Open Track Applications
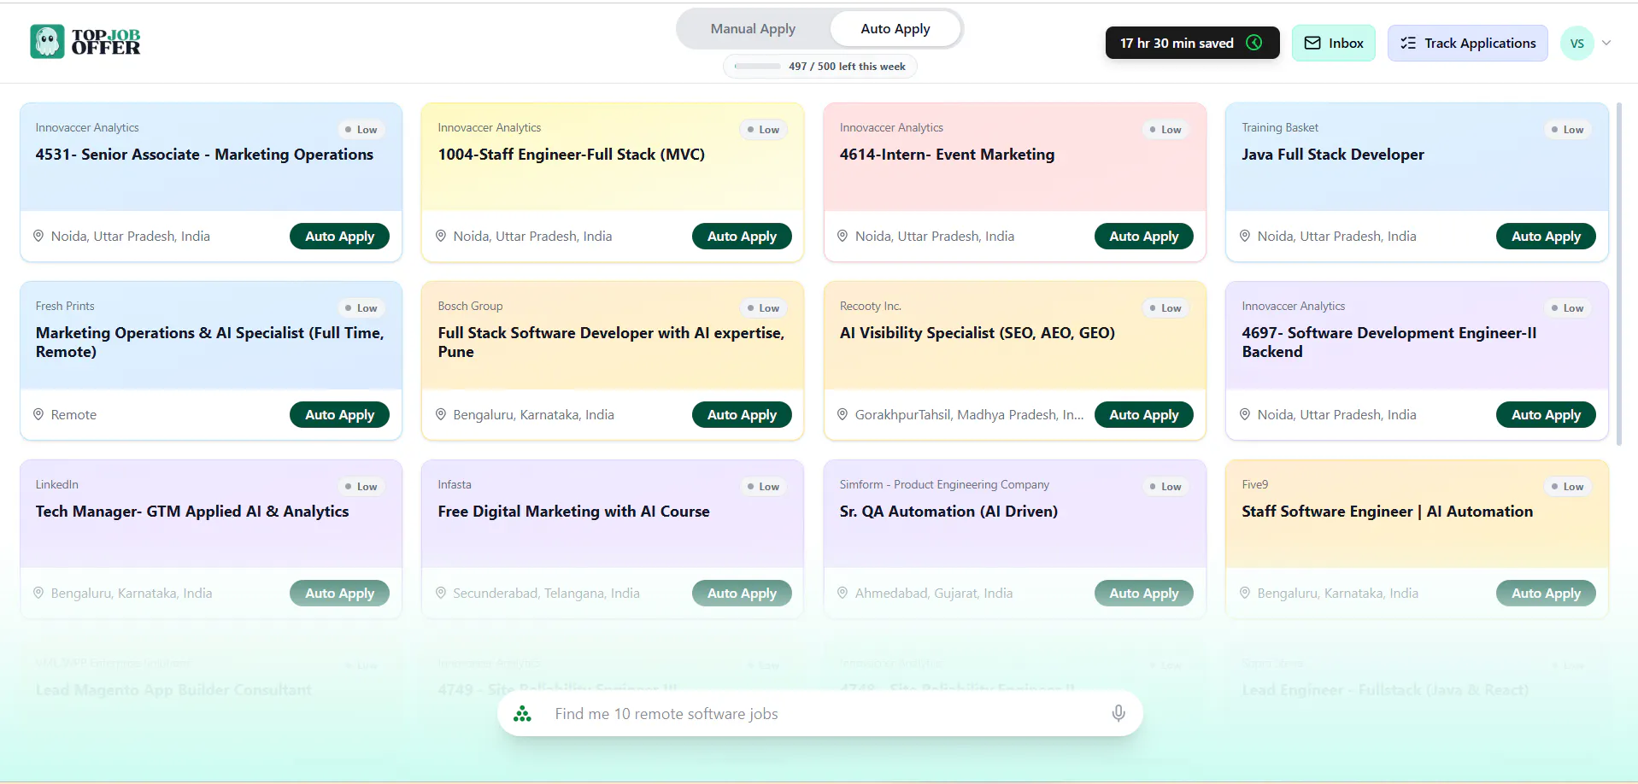 (x=1467, y=43)
